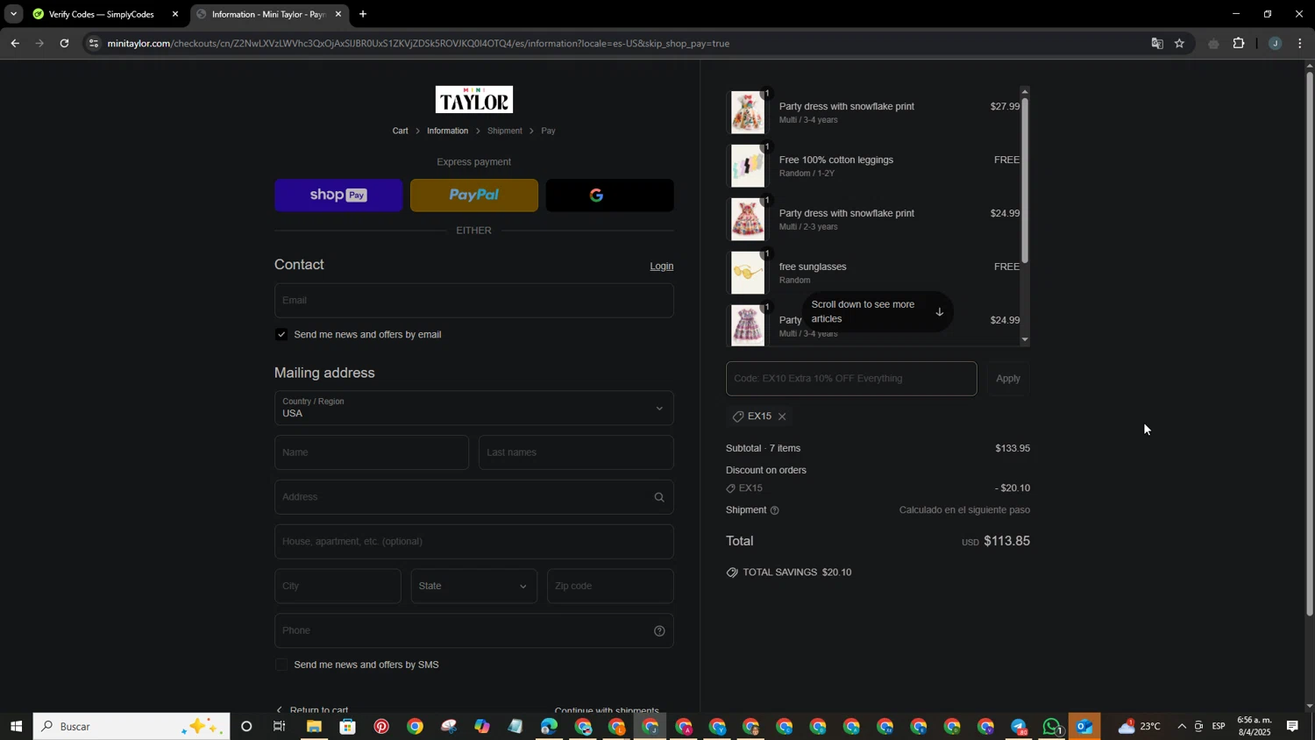Viewport: 1315px width, 740px height.
Task: Click the order list scroll down arrow
Action: pyautogui.click(x=1025, y=339)
